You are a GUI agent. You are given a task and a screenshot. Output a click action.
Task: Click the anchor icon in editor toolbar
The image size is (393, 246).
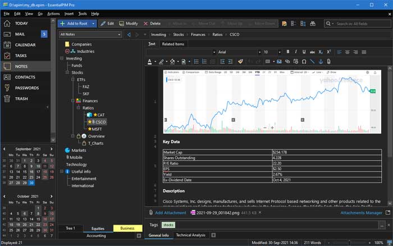coord(321,61)
